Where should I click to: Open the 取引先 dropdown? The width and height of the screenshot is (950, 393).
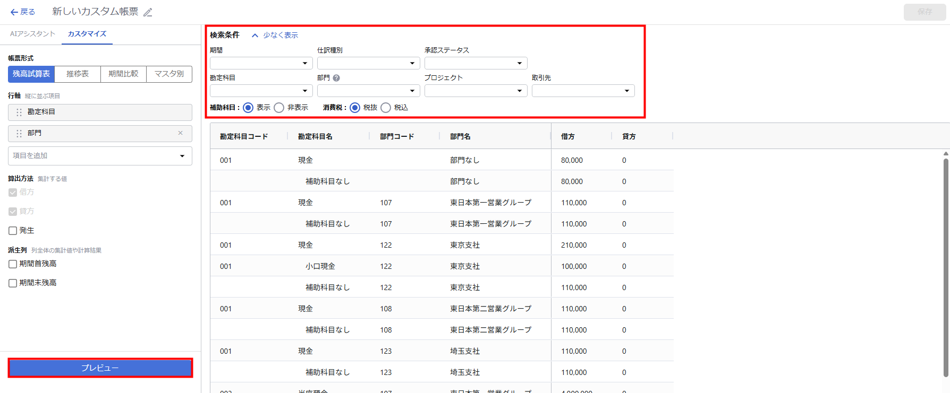[583, 91]
